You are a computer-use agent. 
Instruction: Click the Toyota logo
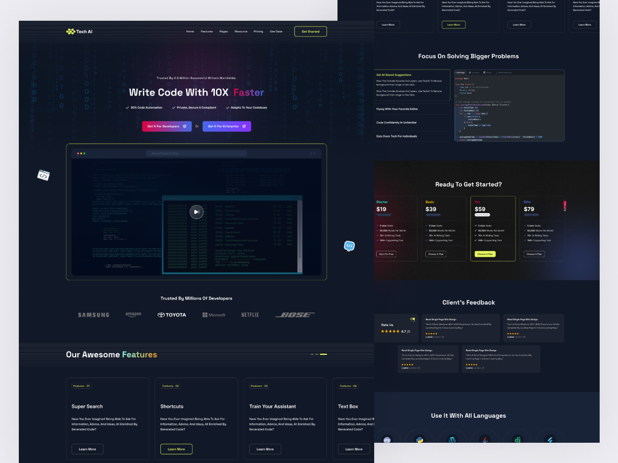tap(171, 315)
